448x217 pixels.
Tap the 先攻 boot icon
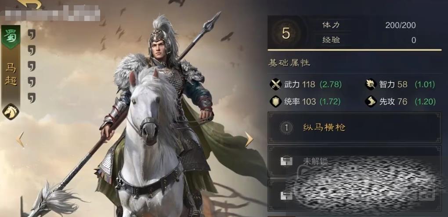[371, 101]
